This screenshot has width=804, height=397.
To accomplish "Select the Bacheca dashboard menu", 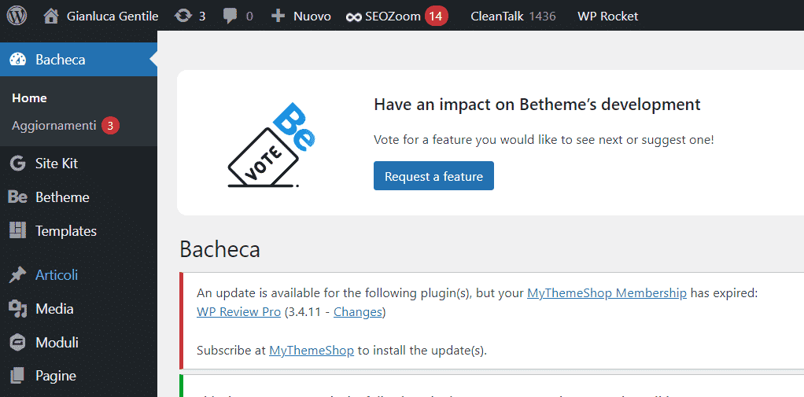I will [79, 60].
